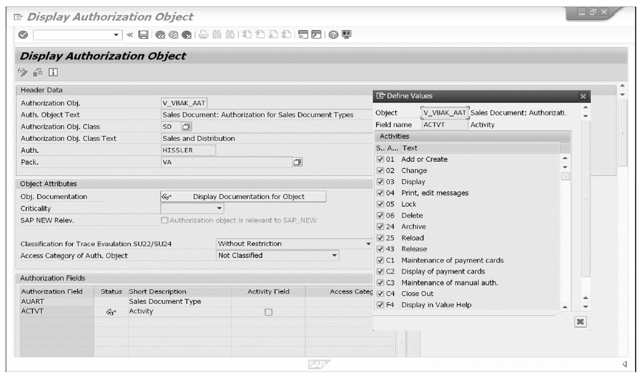Click the Save icon in the toolbar
Image resolution: width=643 pixels, height=377 pixels.
tap(143, 35)
